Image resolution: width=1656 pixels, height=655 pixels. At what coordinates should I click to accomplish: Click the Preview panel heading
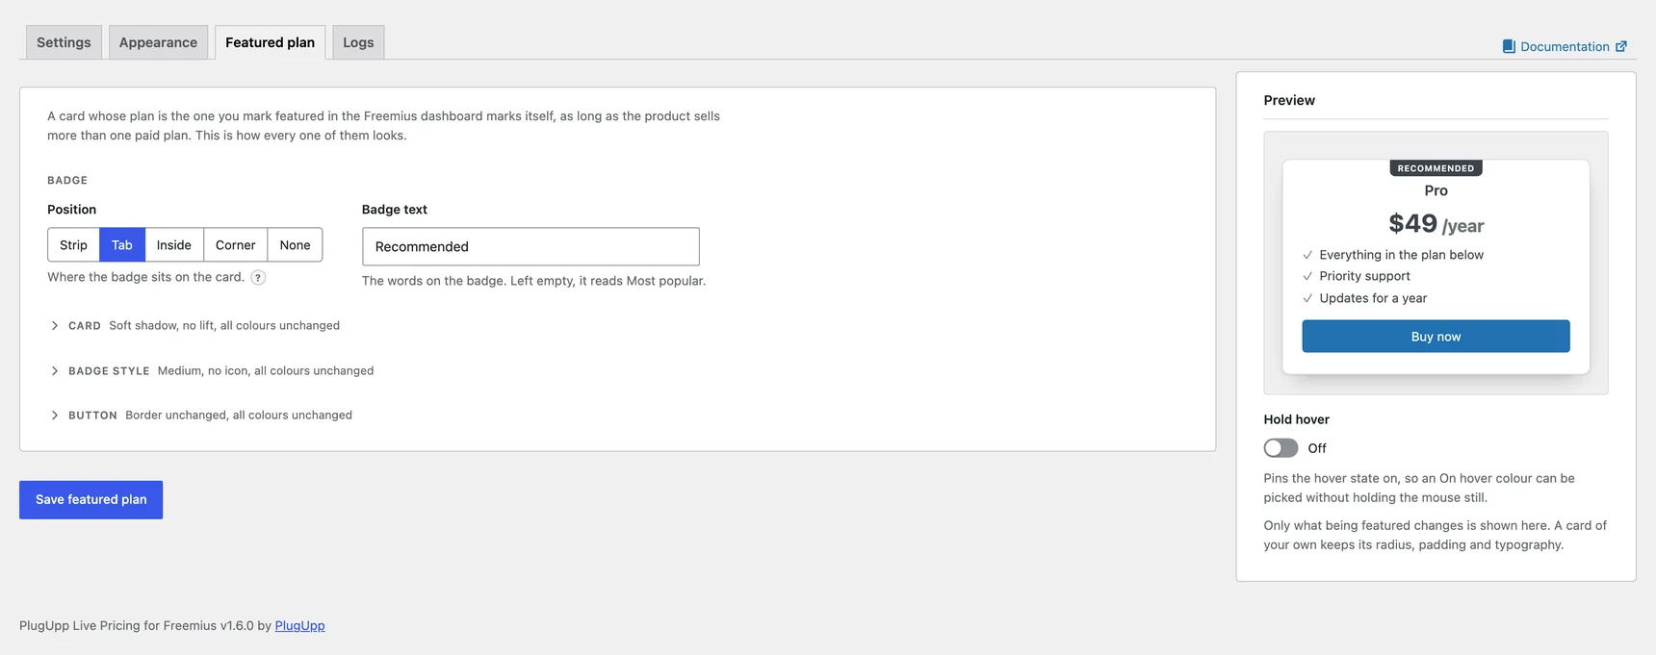(1289, 100)
